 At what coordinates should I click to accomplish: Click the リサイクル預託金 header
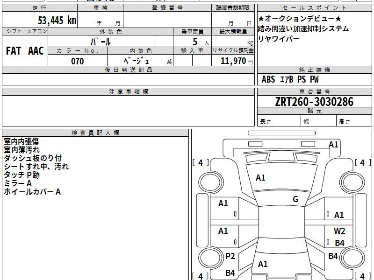tap(233, 50)
